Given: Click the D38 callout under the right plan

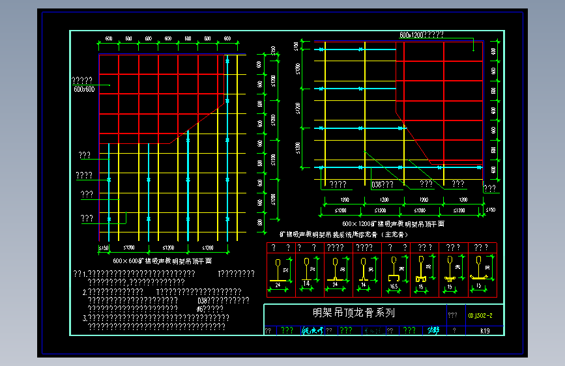Looking at the screenshot, I should (383, 184).
